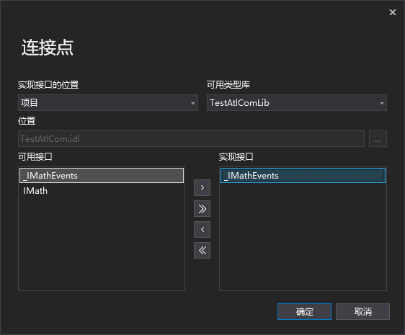Open the 实现接口的位置 combo box showing 项目
Screen dimensions: 405x335
coord(108,103)
